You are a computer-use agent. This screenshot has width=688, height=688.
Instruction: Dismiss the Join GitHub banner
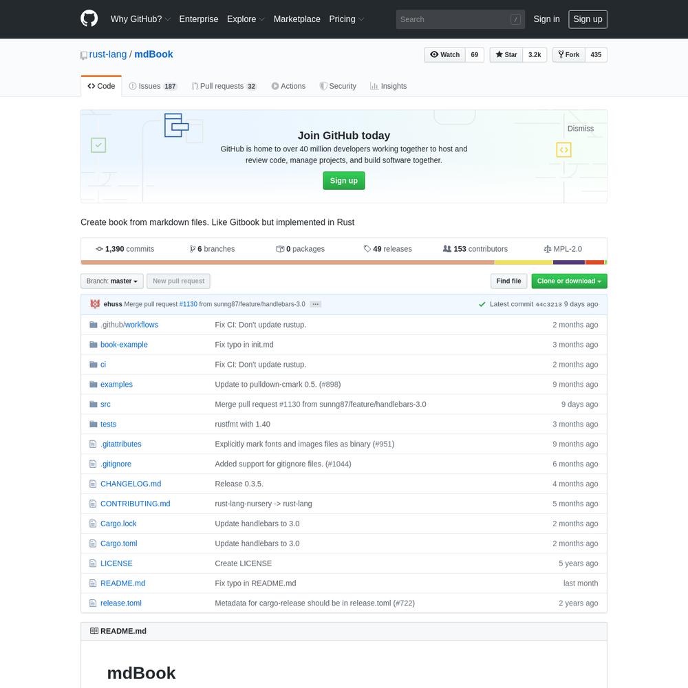click(x=580, y=129)
